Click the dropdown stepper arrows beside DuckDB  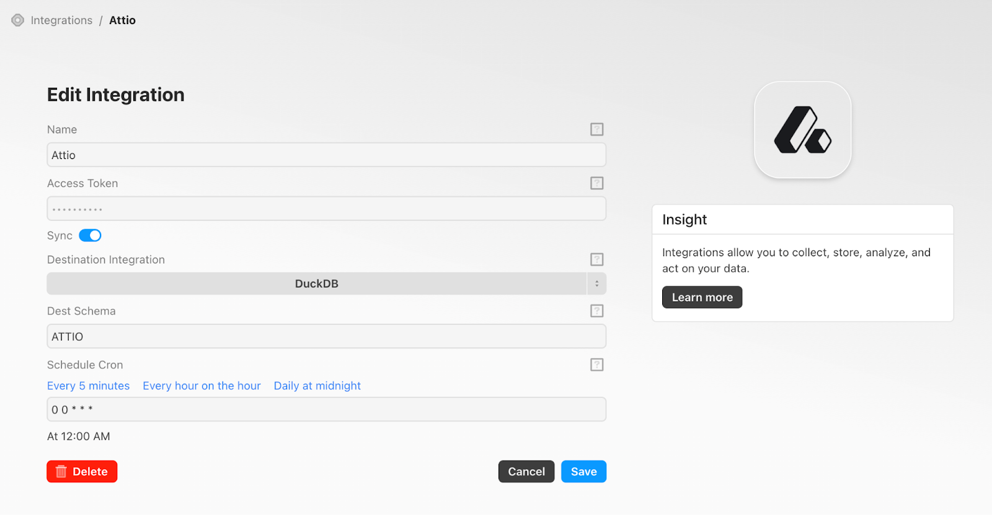pos(596,283)
